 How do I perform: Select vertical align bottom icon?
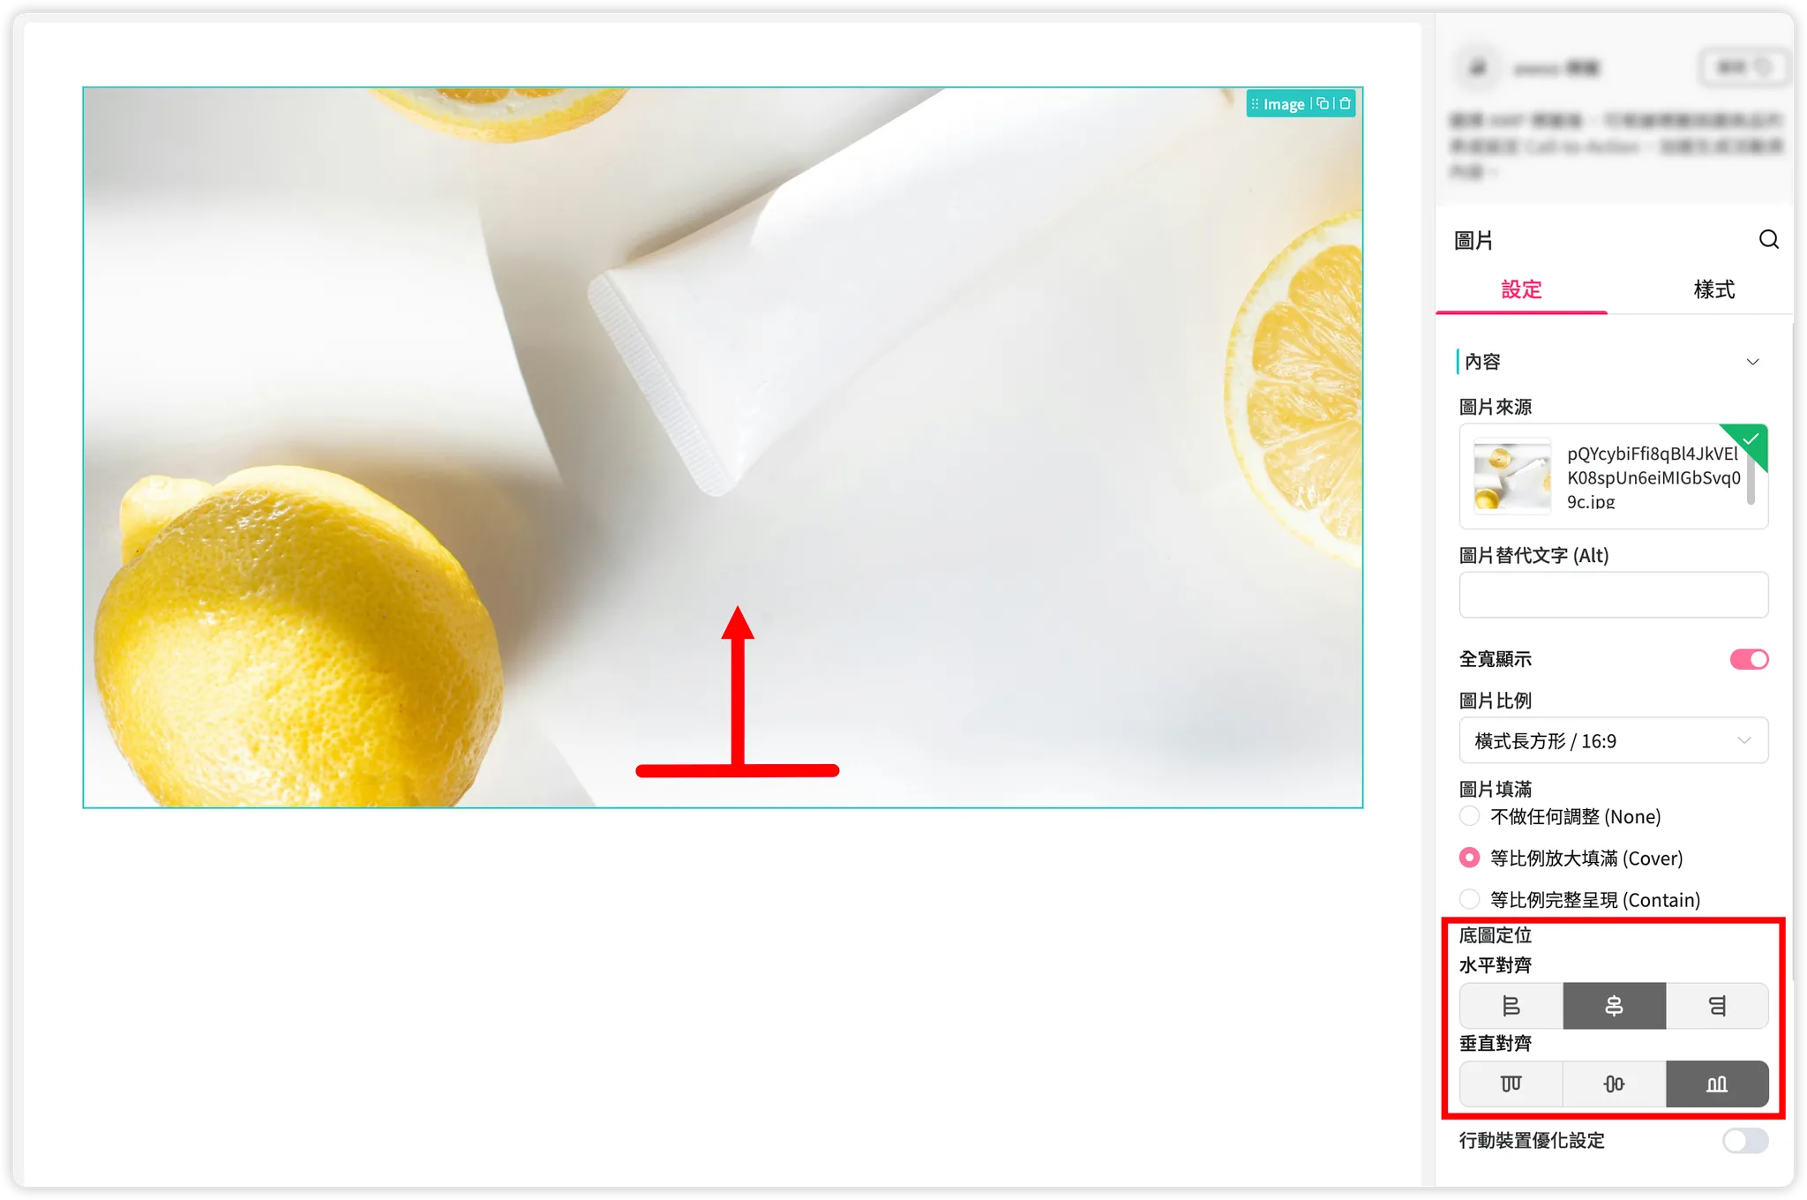(1717, 1084)
